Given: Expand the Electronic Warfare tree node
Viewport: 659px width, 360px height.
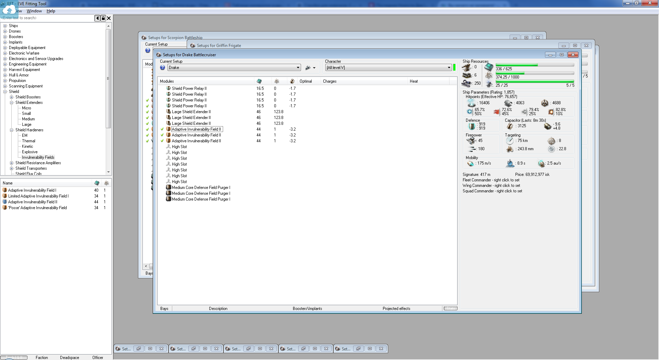Looking at the screenshot, I should click(x=5, y=53).
